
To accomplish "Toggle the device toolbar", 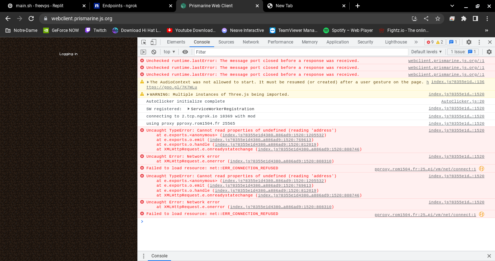I will 153,42.
